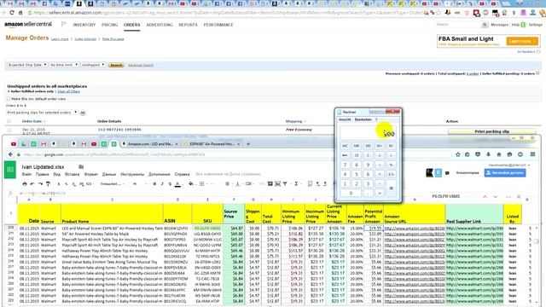Bookmark the spreadsheet page with star icon
This screenshot has height=307, width=546.
coord(458,154)
